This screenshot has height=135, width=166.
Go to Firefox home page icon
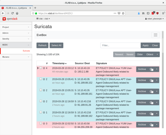point(17,13)
